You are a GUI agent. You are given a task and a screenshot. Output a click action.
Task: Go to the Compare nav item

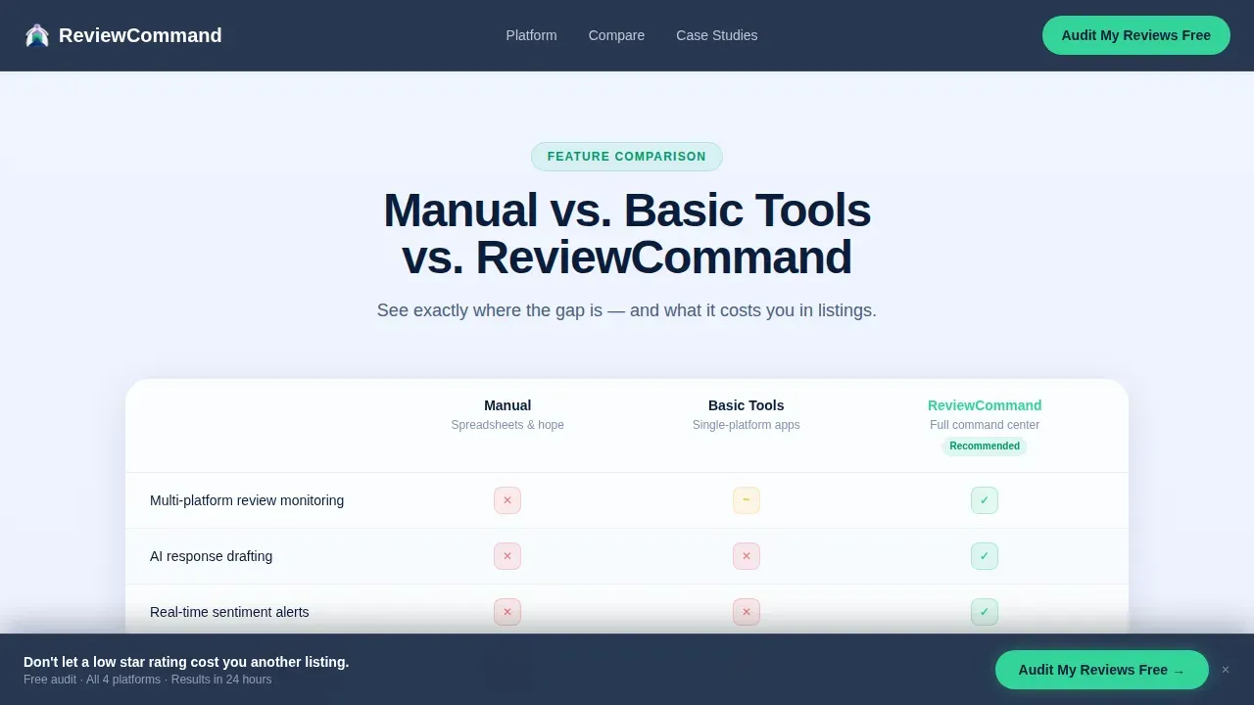pyautogui.click(x=616, y=35)
